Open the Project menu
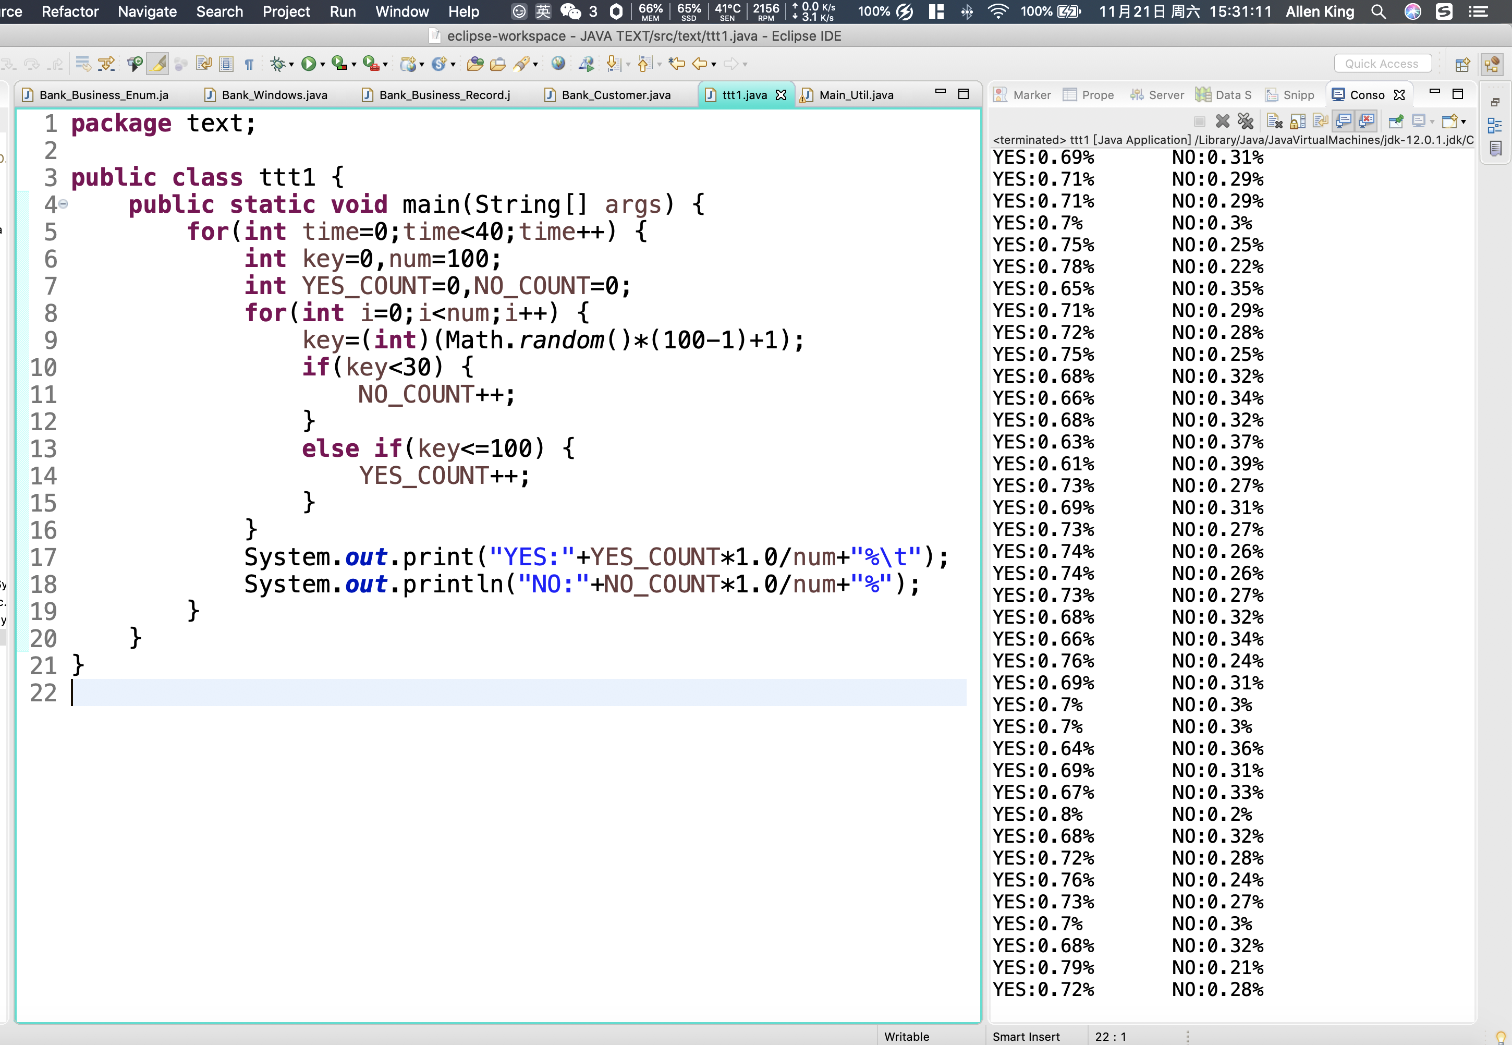Viewport: 1512px width, 1045px height. click(x=286, y=12)
